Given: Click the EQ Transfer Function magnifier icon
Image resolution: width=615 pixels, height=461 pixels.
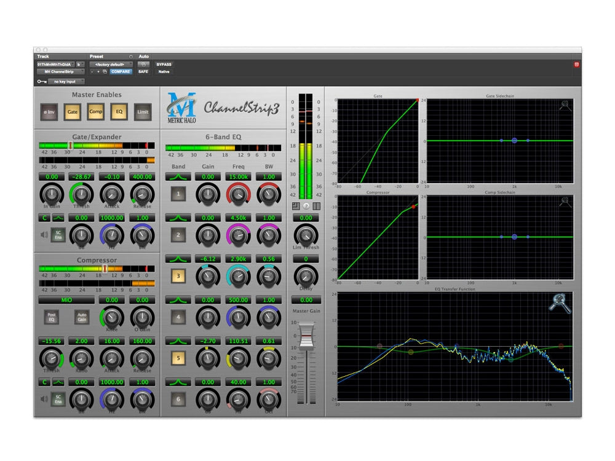Looking at the screenshot, I should 560,303.
